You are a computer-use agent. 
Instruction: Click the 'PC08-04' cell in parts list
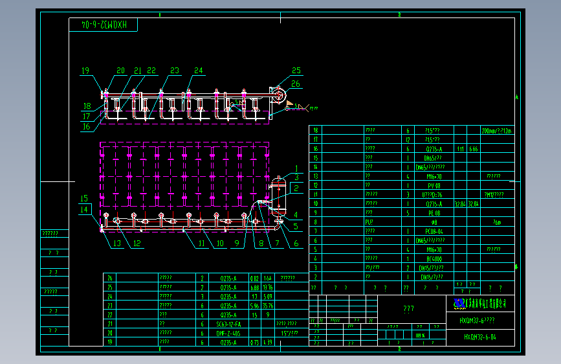[x=434, y=231]
